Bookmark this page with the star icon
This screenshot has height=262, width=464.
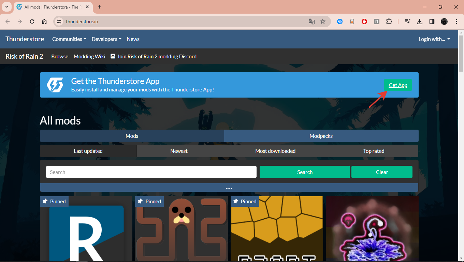[323, 21]
